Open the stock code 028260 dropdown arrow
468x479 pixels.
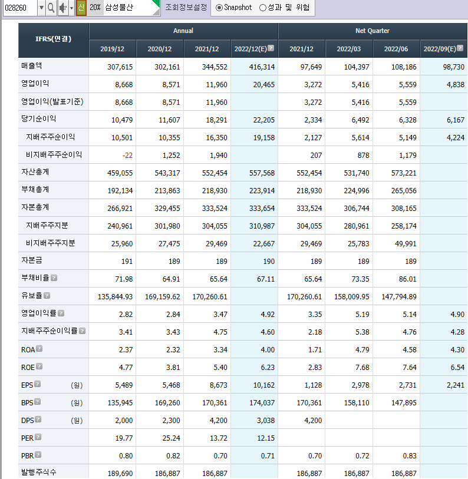(x=41, y=8)
